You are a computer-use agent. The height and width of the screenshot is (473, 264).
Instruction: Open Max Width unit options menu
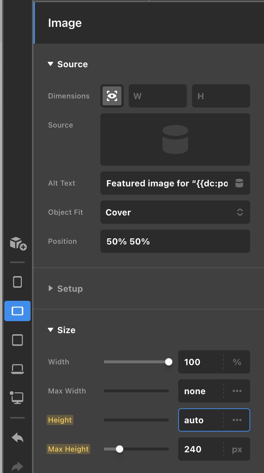pos(237,391)
